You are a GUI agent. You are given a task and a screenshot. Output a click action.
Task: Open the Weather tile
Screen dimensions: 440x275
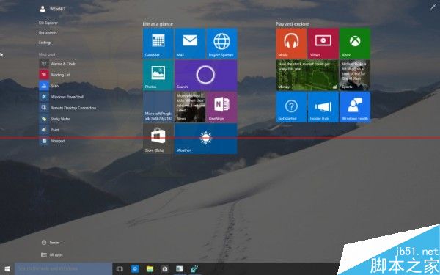pos(206,139)
